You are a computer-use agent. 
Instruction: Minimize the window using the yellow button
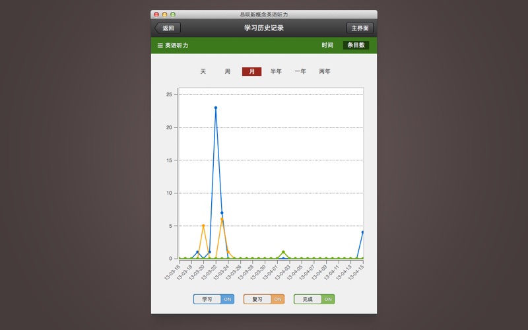[x=164, y=15]
